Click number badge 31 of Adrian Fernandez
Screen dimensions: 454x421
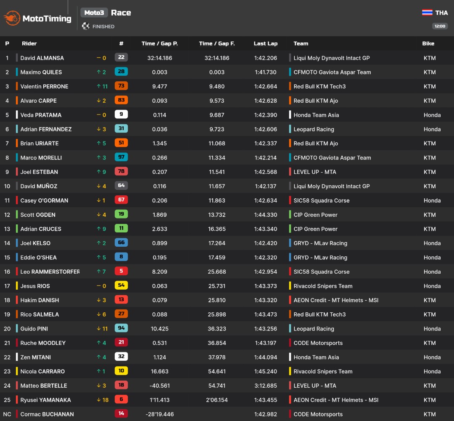point(121,128)
